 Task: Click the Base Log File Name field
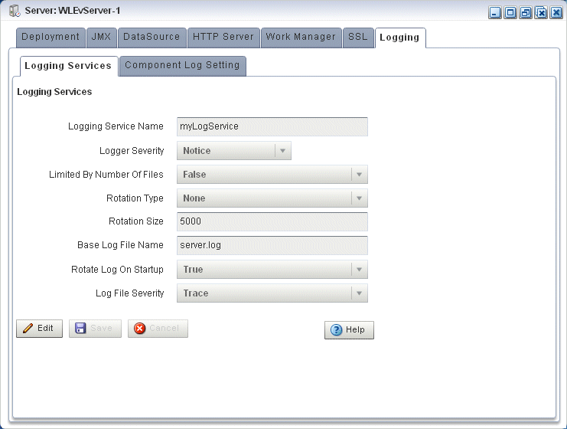(x=272, y=245)
